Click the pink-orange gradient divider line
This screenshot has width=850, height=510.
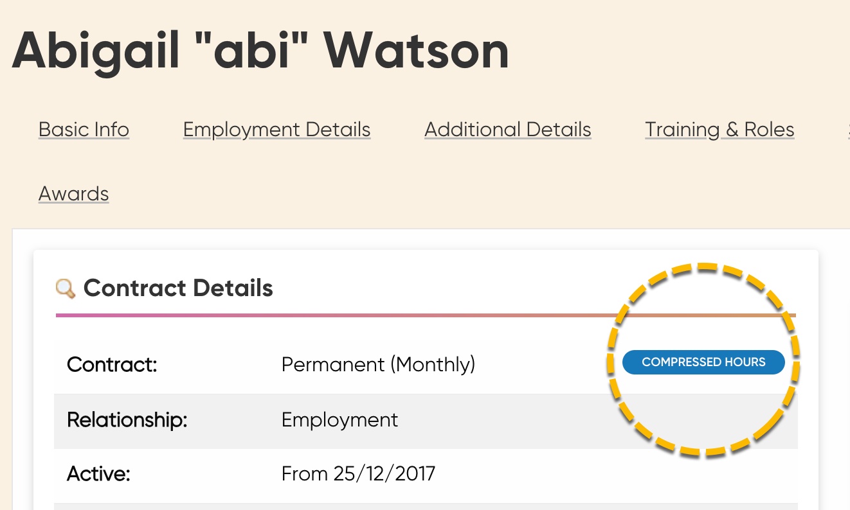click(x=426, y=315)
